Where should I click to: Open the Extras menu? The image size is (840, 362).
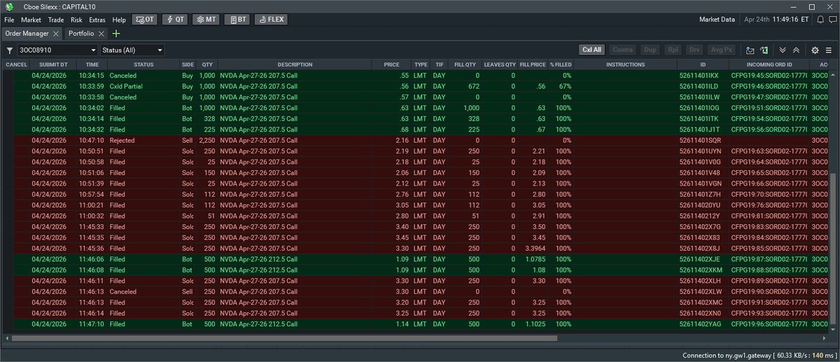click(x=97, y=20)
